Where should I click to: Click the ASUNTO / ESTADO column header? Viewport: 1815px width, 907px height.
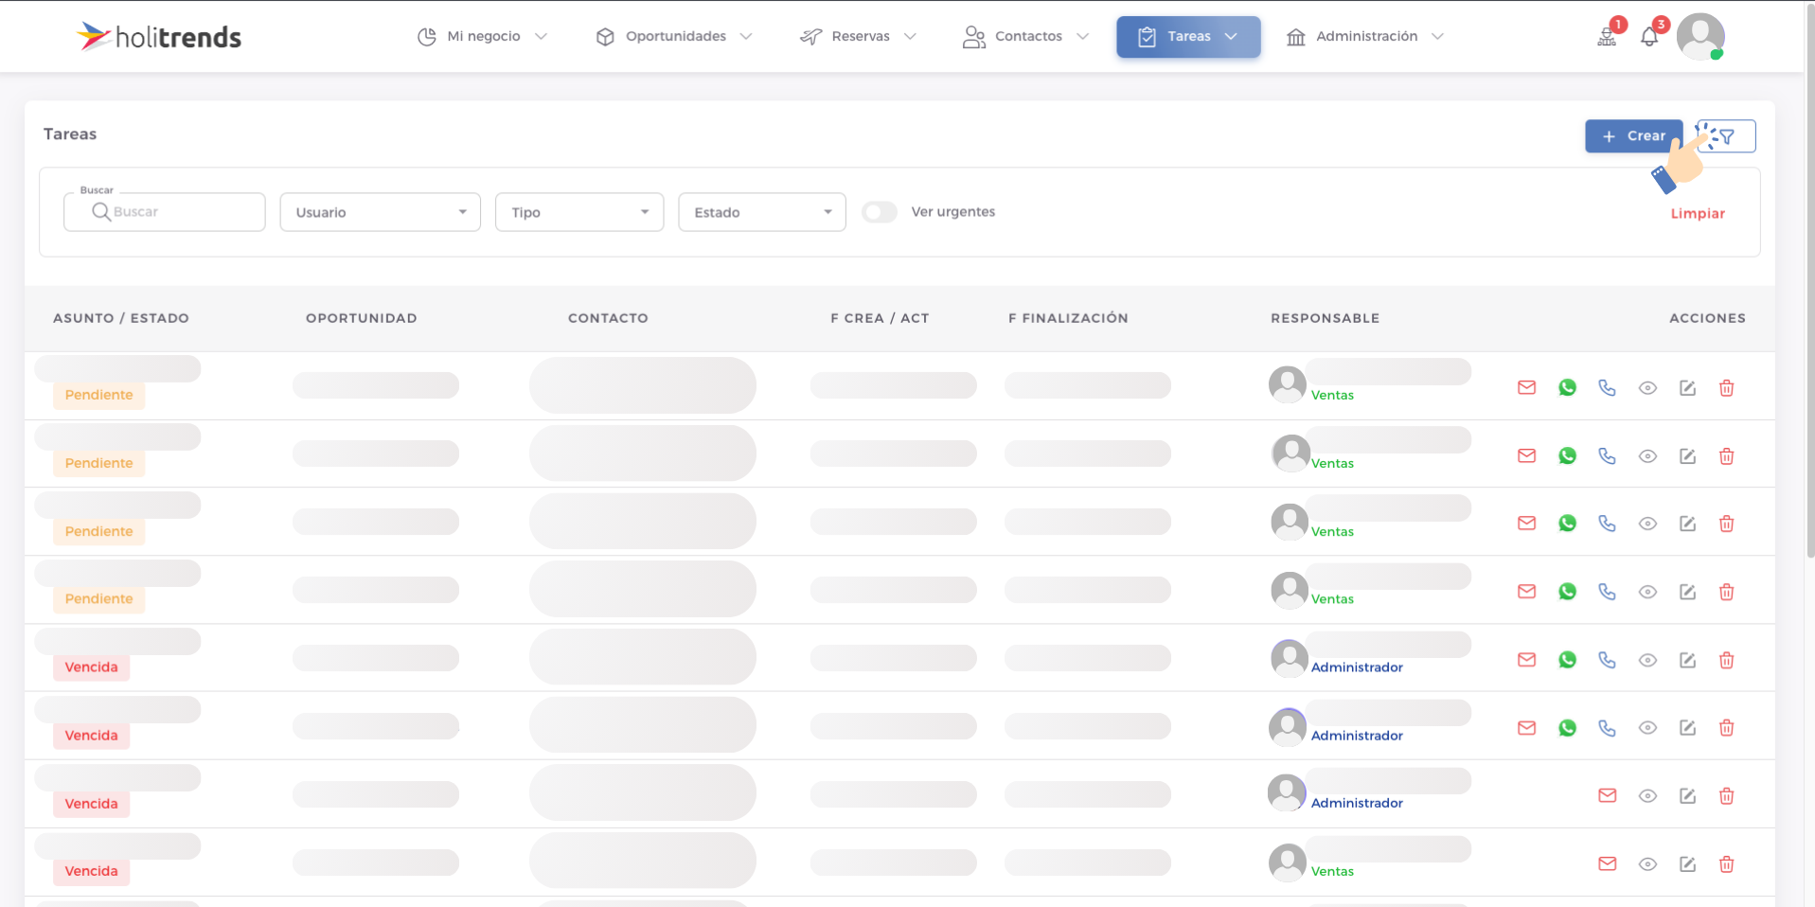click(x=121, y=318)
